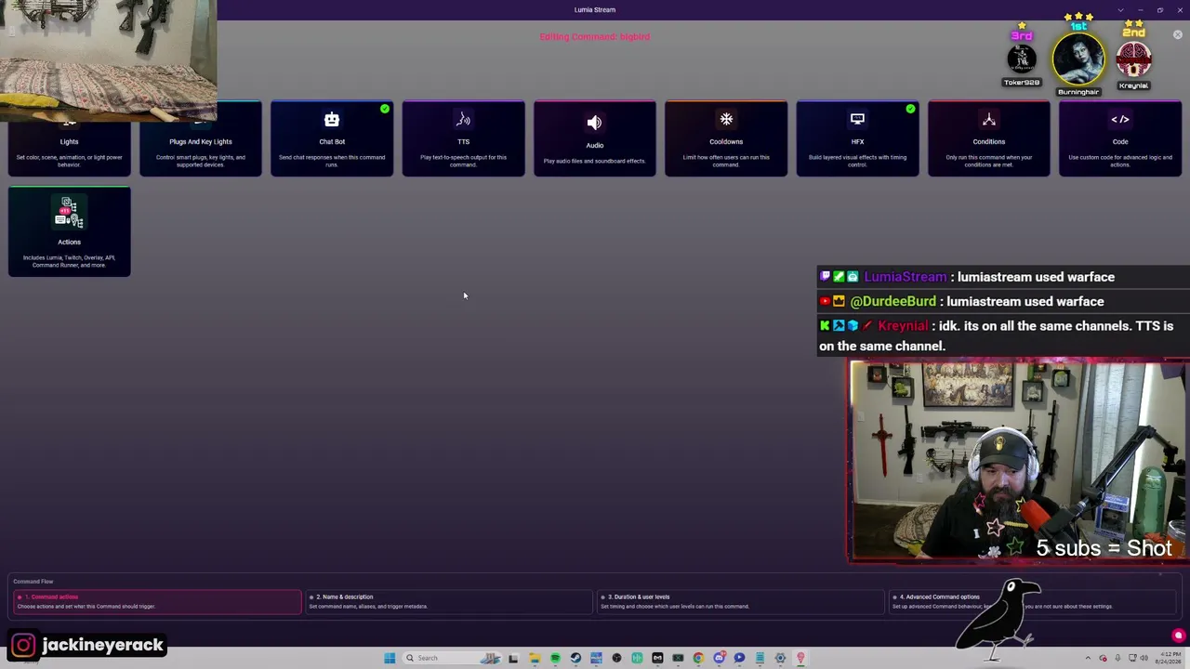Image resolution: width=1190 pixels, height=669 pixels.
Task: Open the Windows Start menu
Action: tap(390, 658)
